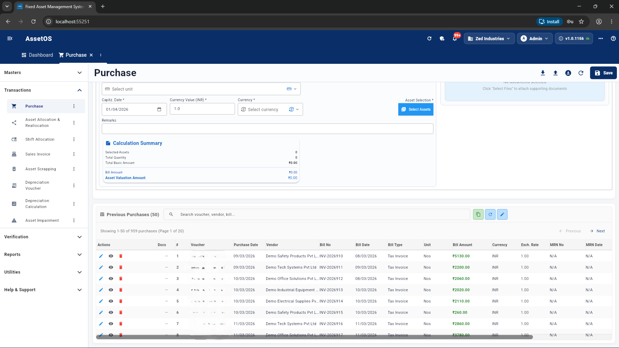619x348 pixels.
Task: Open the Select currency dropdown
Action: point(270,109)
